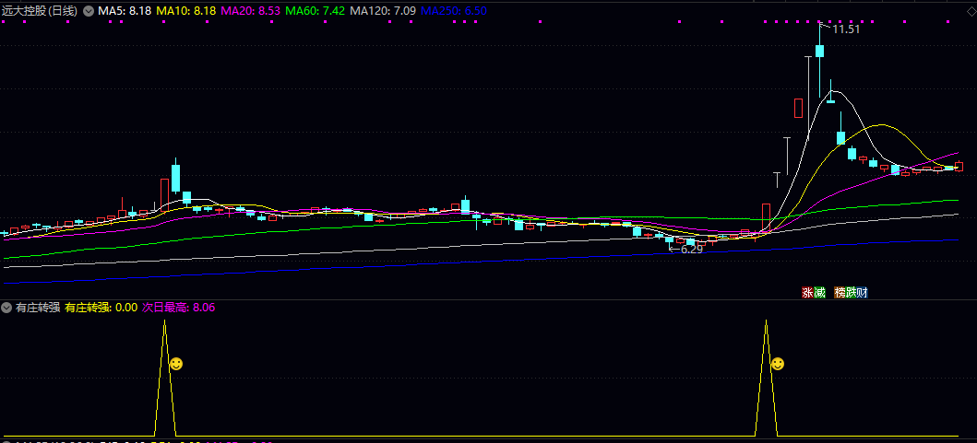Click the 远大控股(日线) chart title

pos(40,10)
